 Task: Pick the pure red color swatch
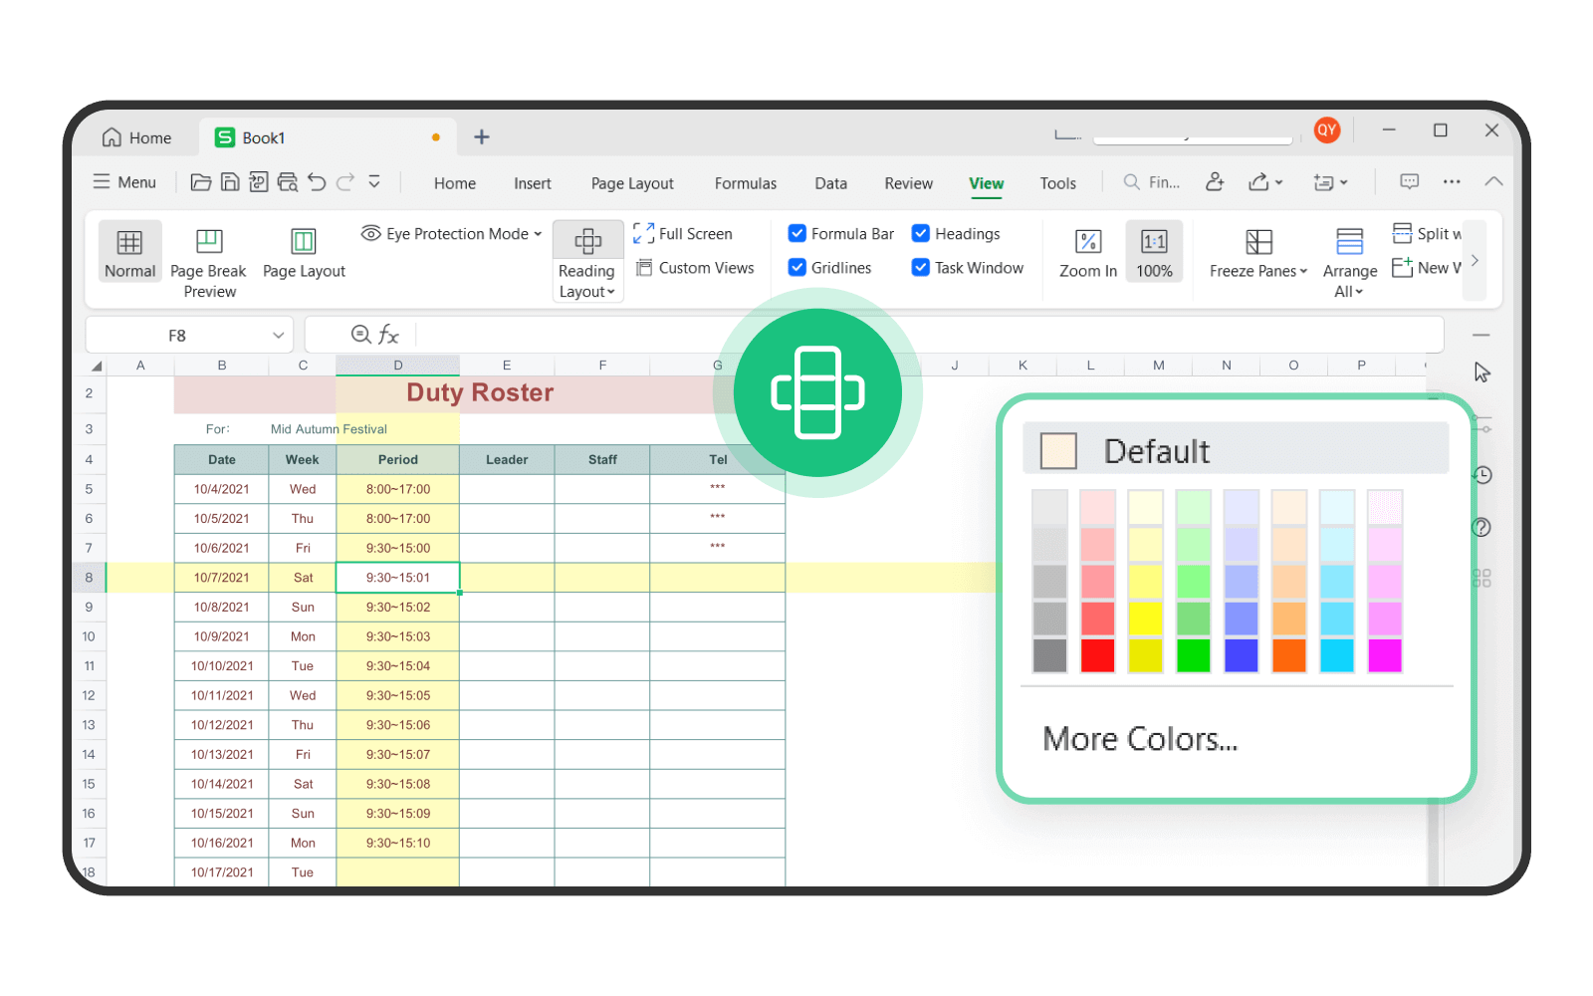pos(1097,655)
